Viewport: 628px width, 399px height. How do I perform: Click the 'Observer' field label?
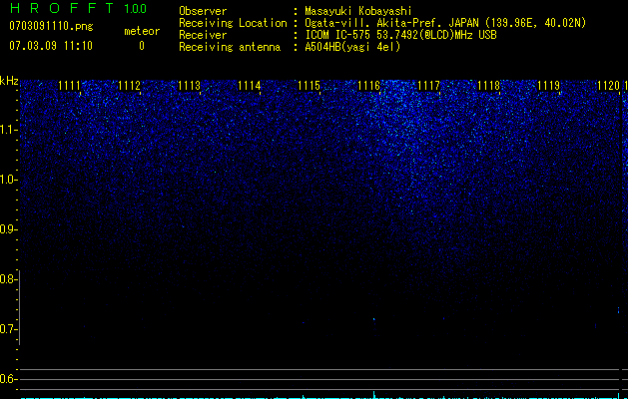(203, 11)
